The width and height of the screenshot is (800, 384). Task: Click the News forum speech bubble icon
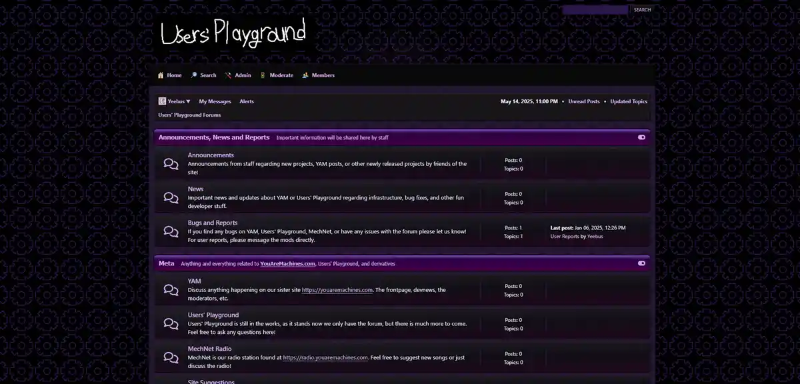[171, 198]
